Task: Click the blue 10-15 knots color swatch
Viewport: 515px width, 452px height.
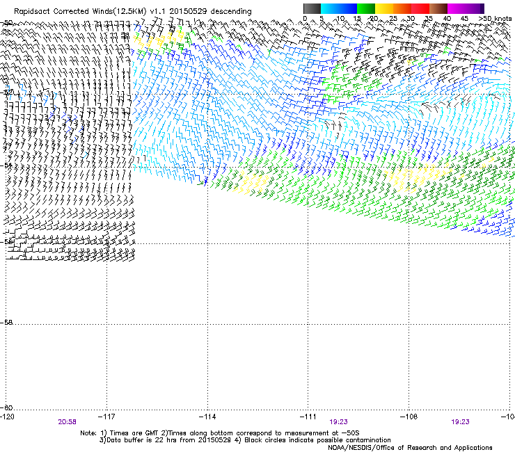Action: [348, 8]
